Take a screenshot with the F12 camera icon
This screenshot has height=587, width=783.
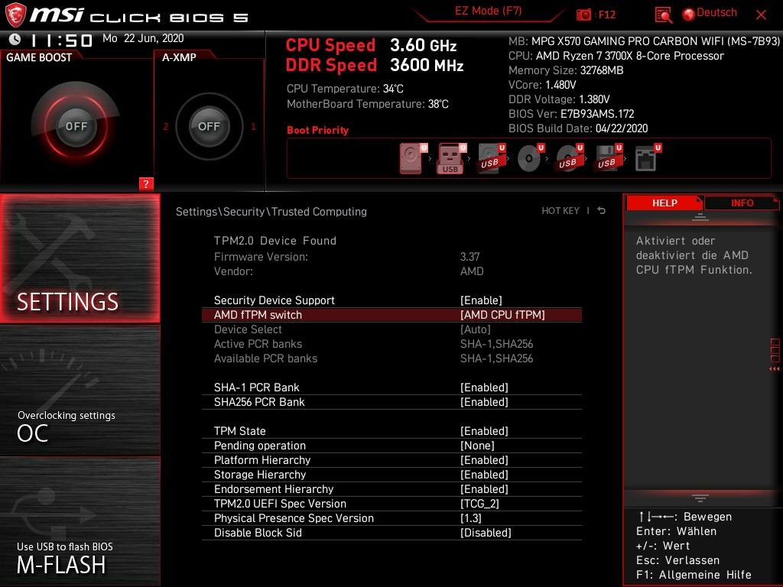(x=583, y=15)
